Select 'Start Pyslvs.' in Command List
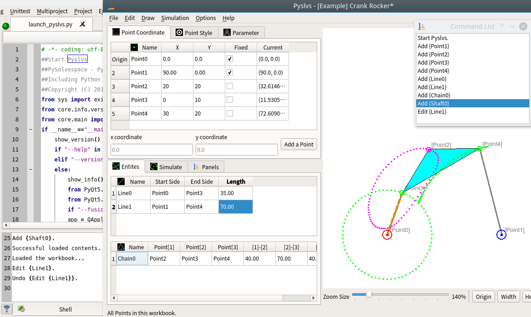The image size is (531, 317). 472,38
